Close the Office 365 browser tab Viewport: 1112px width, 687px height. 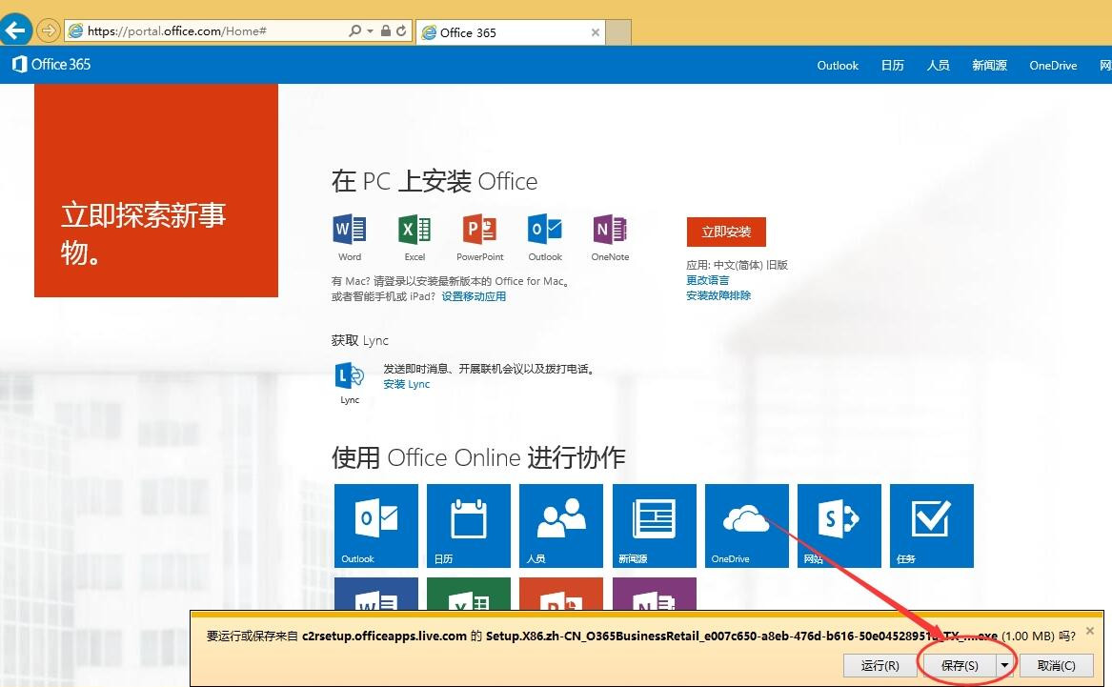point(595,32)
